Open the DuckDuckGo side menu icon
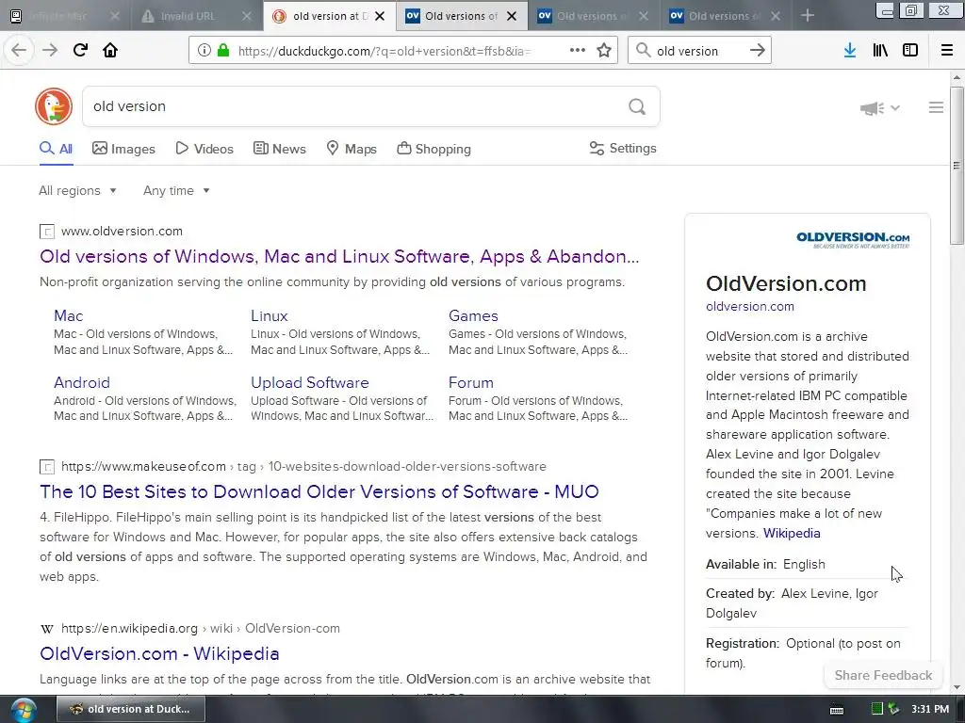This screenshot has width=965, height=723. tap(936, 107)
